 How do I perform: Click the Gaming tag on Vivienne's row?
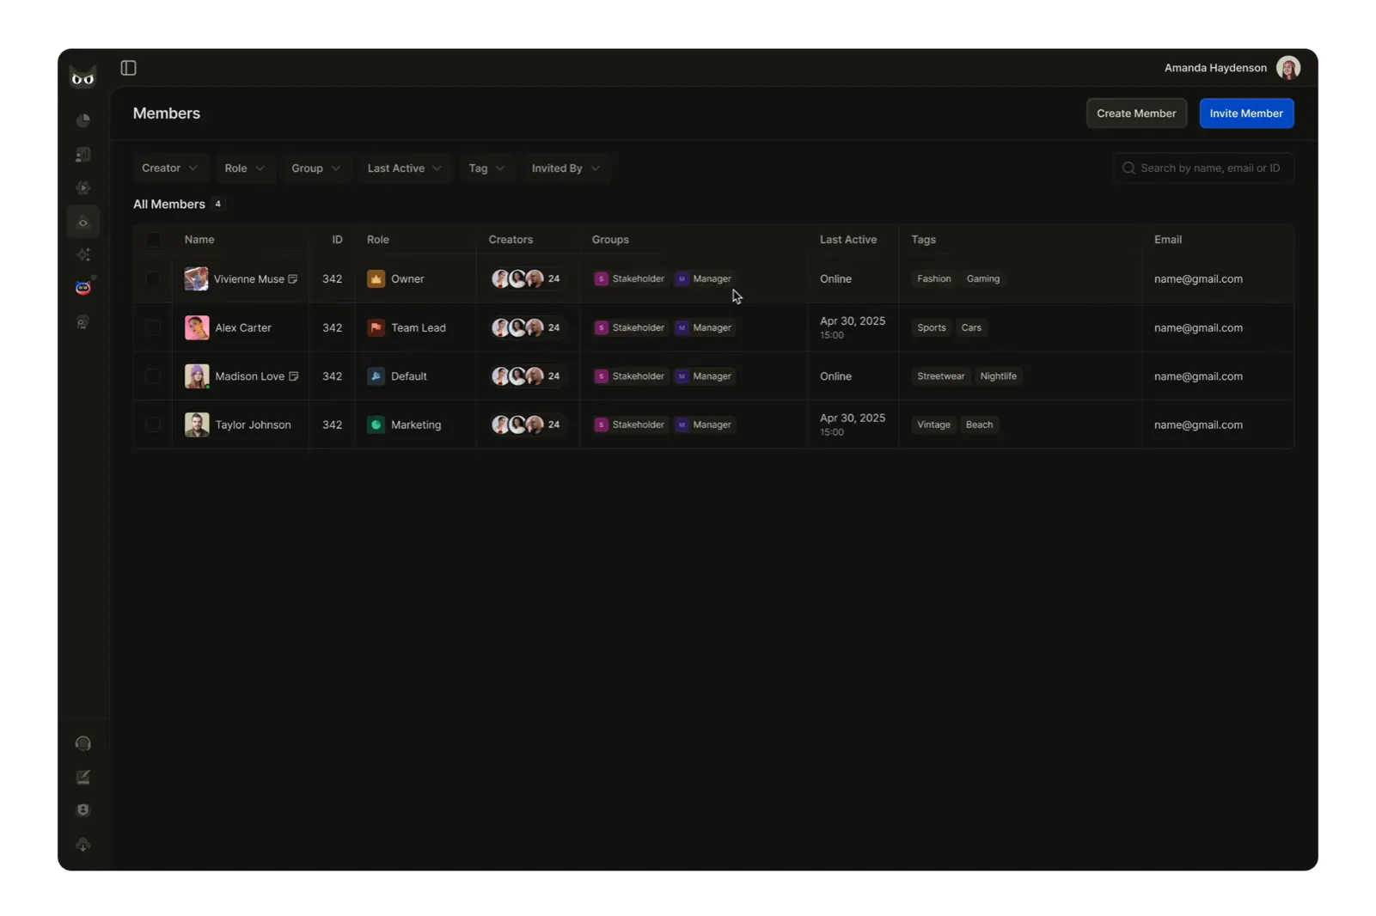coord(983,279)
